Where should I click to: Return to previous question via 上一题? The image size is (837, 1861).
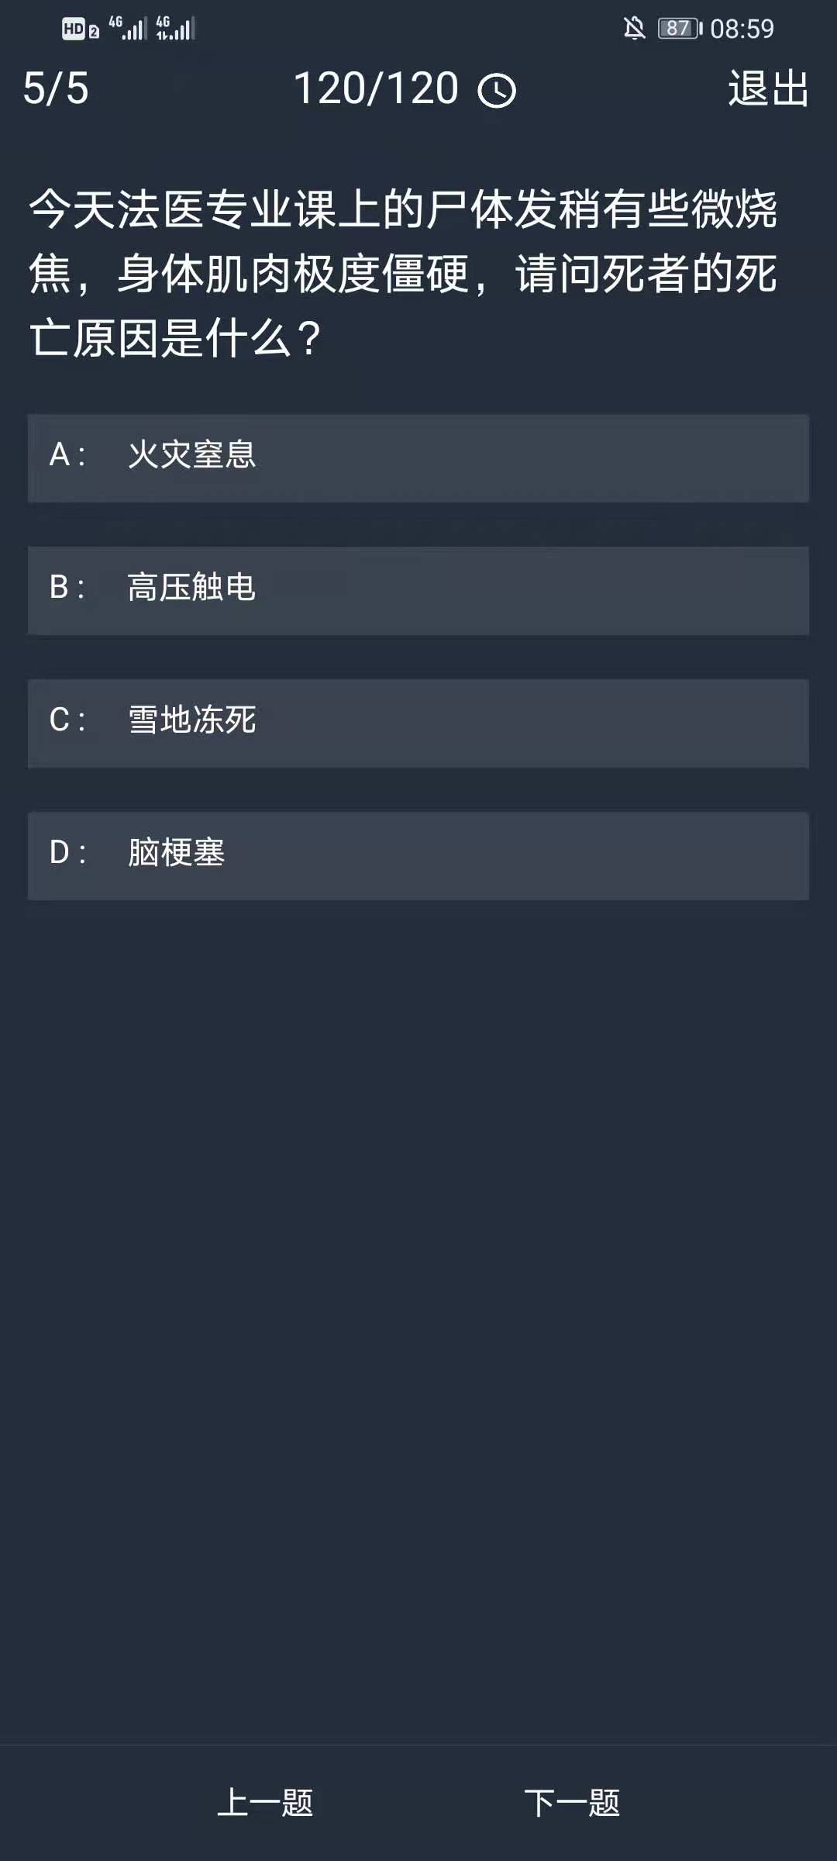[265, 1802]
